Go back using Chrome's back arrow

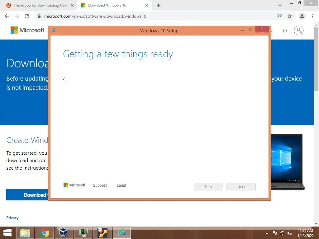pyautogui.click(x=7, y=16)
